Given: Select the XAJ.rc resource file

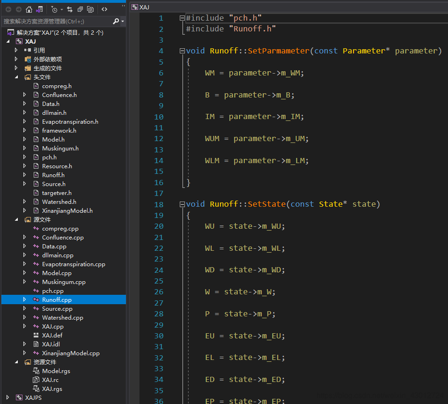Looking at the screenshot, I should pos(50,380).
